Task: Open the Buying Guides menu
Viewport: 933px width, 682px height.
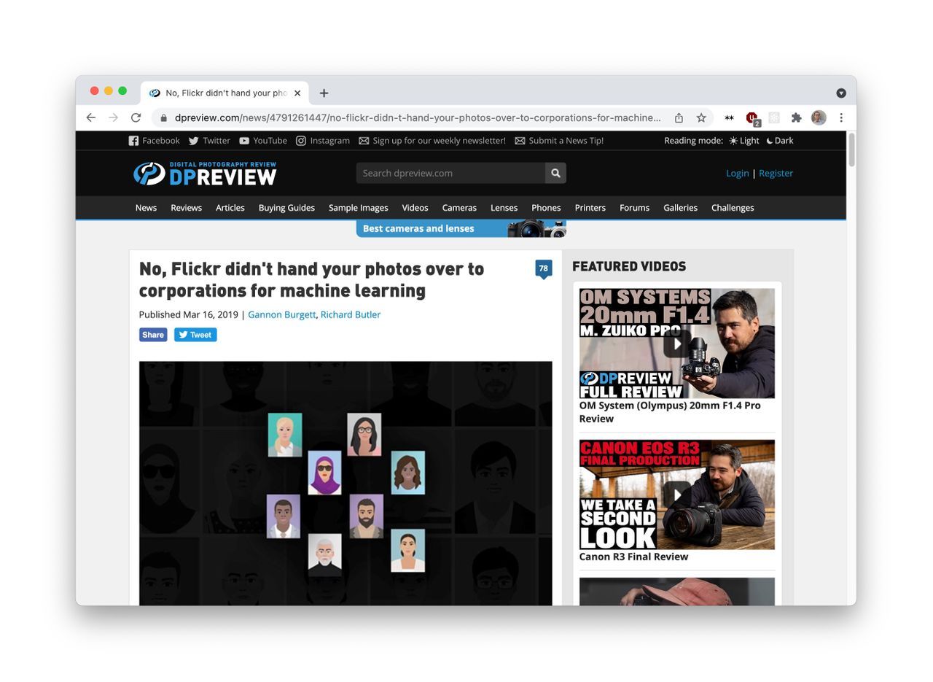Action: click(x=286, y=208)
